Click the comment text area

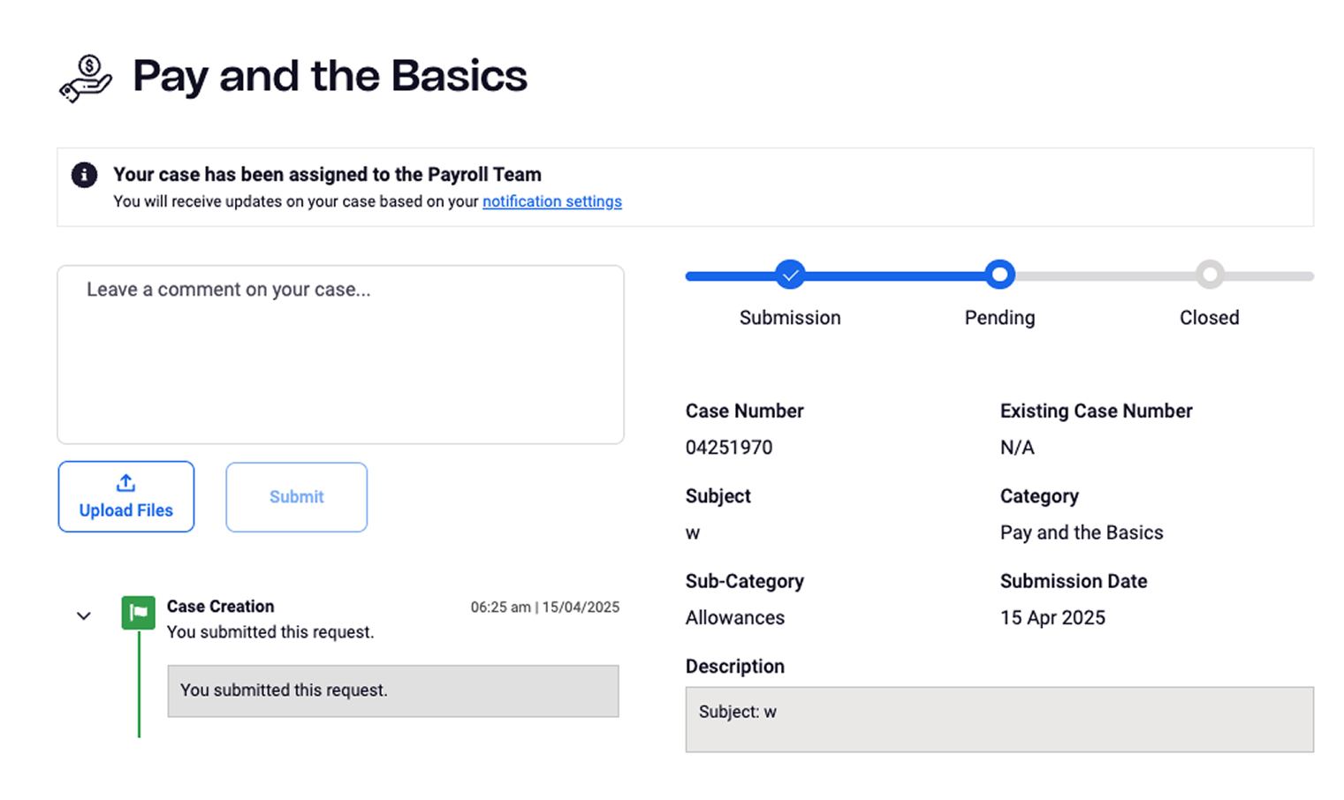340,355
